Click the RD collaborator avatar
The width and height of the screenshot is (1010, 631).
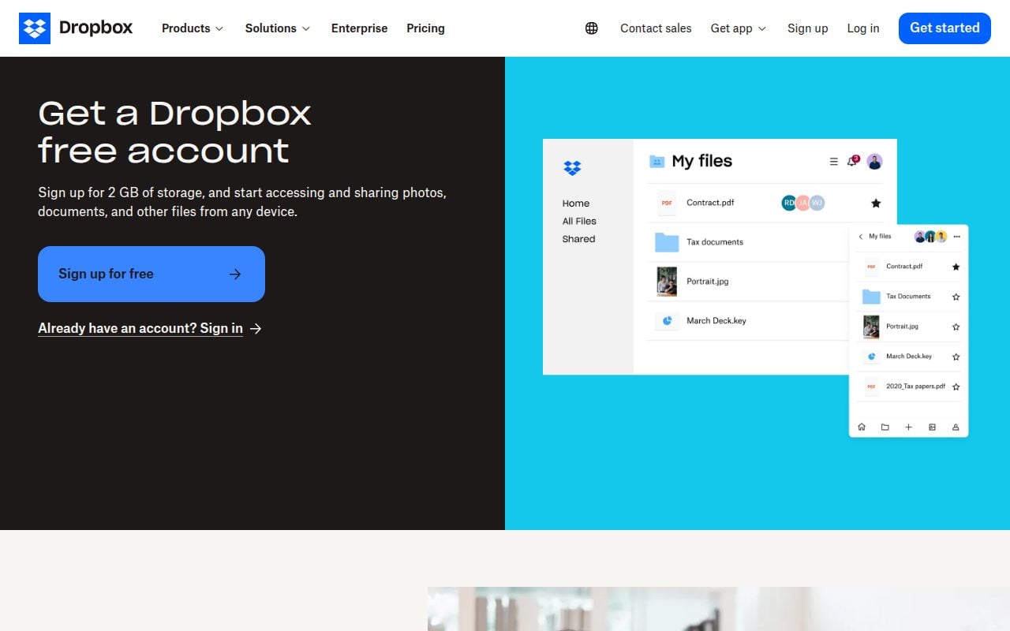[x=789, y=203]
